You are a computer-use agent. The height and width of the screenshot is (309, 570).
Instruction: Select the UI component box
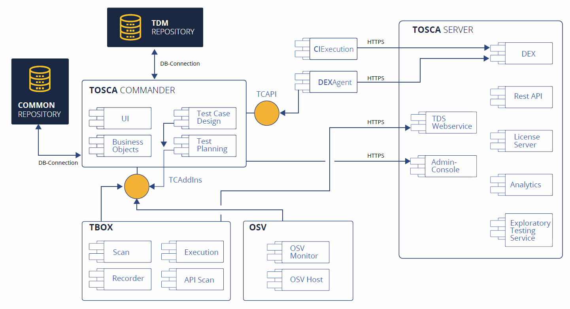(x=120, y=118)
